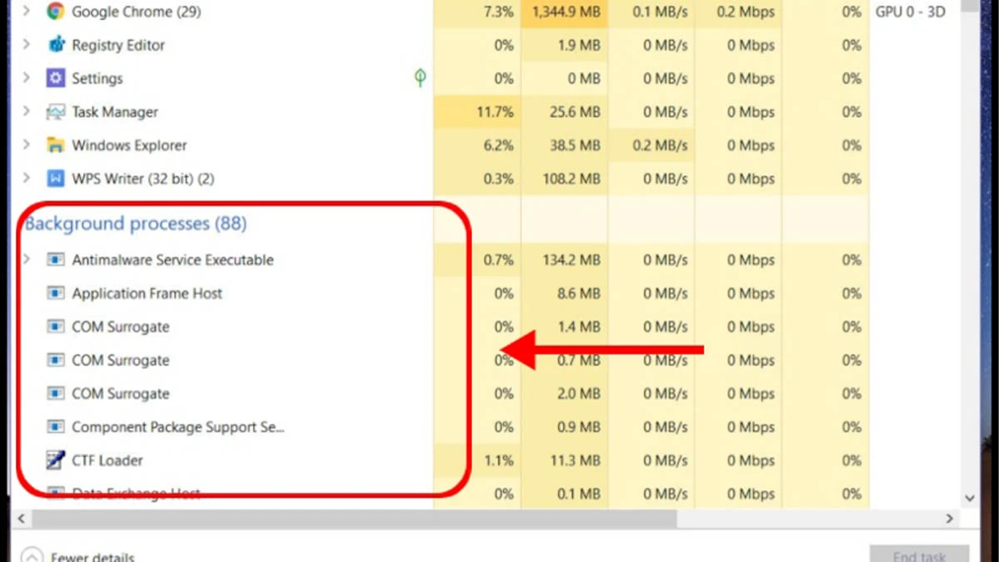This screenshot has width=999, height=562.
Task: Click the horizontal scrollbar left arrow
Action: click(21, 518)
